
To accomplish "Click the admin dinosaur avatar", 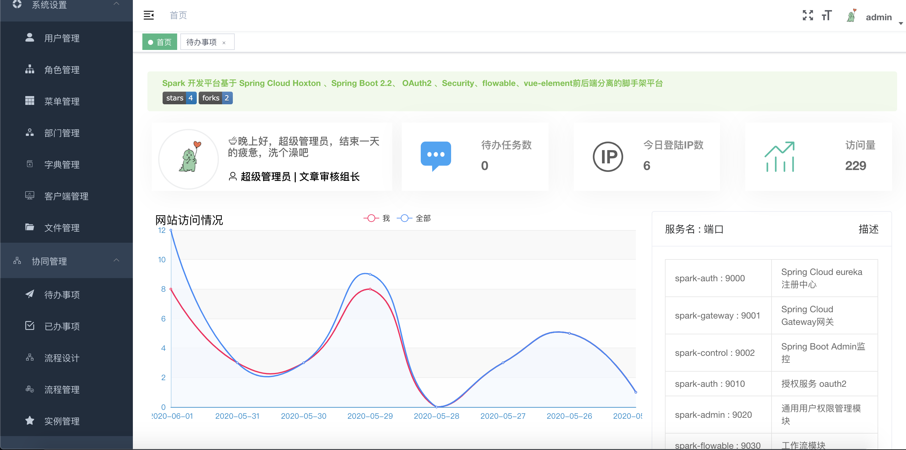I will click(x=851, y=16).
